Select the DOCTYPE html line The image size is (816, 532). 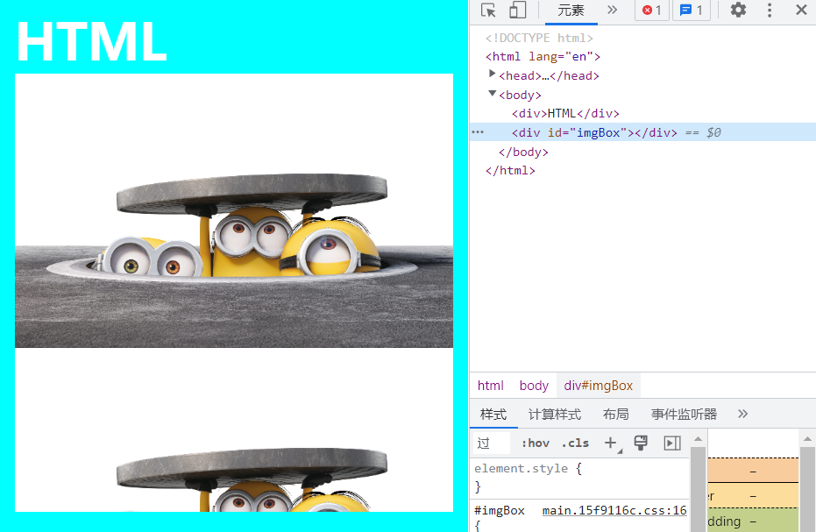click(x=539, y=38)
